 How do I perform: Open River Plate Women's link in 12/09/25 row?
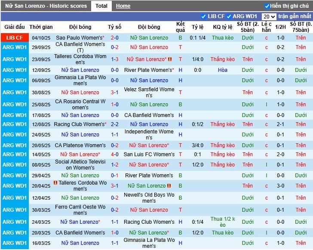tap(149, 70)
